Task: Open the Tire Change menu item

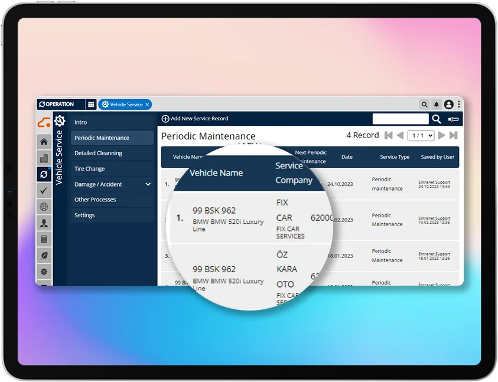Action: coord(89,169)
